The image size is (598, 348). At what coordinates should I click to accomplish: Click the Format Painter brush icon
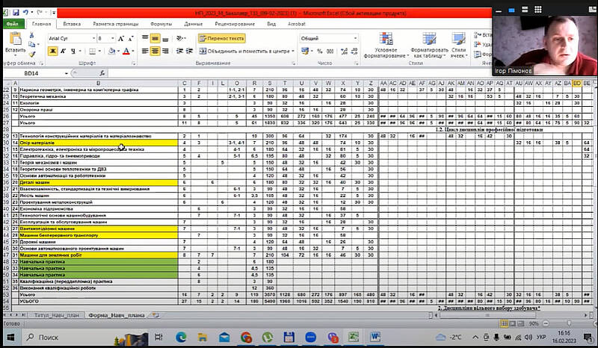(x=31, y=54)
